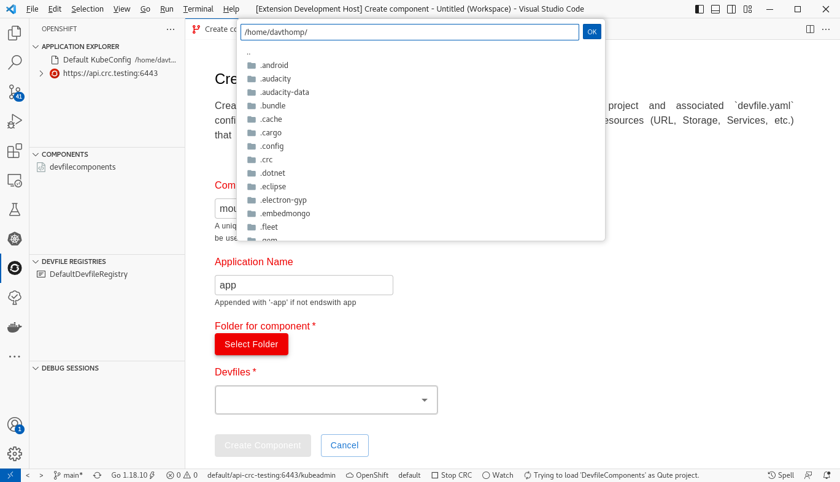Viewport: 840px width, 482px height.
Task: Select the .dotnet folder
Action: pyautogui.click(x=421, y=173)
